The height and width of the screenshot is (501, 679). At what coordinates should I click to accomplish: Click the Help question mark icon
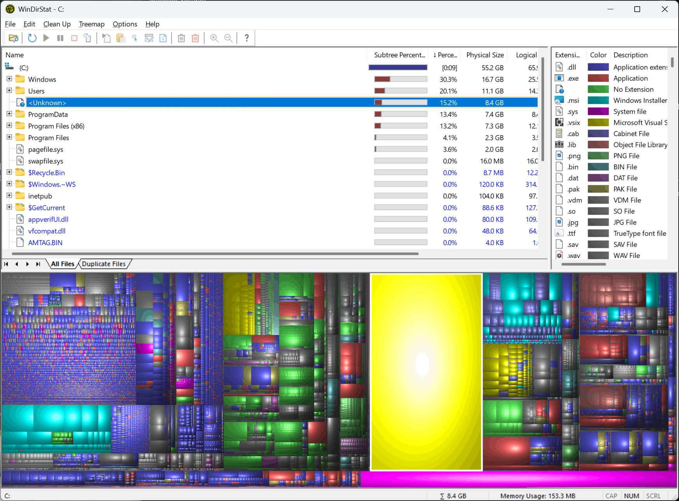[x=247, y=38]
